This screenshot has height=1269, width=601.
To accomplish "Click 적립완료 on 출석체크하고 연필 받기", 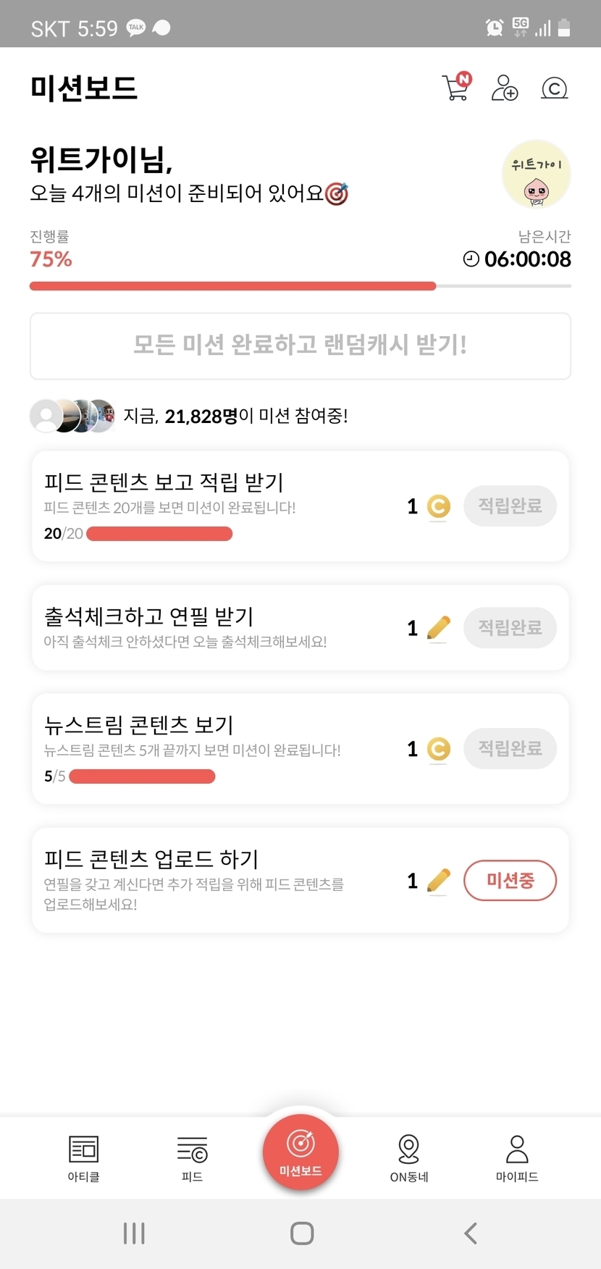I will pos(510,627).
